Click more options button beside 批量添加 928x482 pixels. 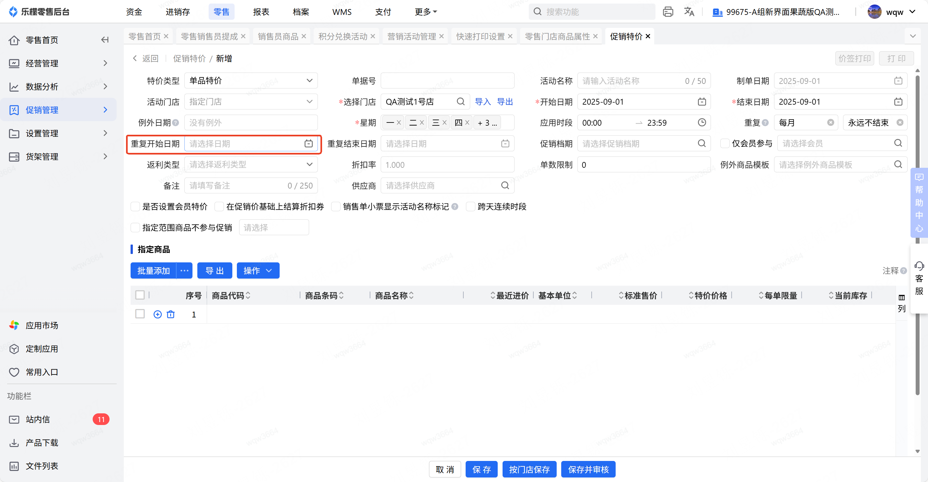point(184,271)
